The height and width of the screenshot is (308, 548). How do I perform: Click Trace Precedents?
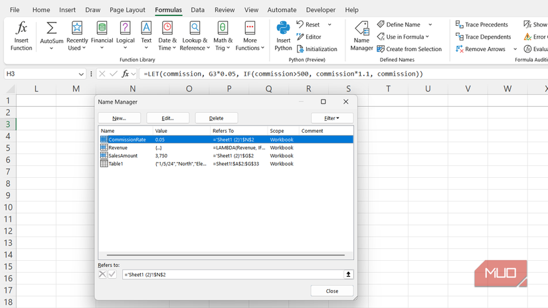(x=482, y=25)
